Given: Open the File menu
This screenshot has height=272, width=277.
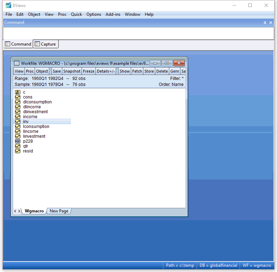Looking at the screenshot, I should tap(9, 14).
